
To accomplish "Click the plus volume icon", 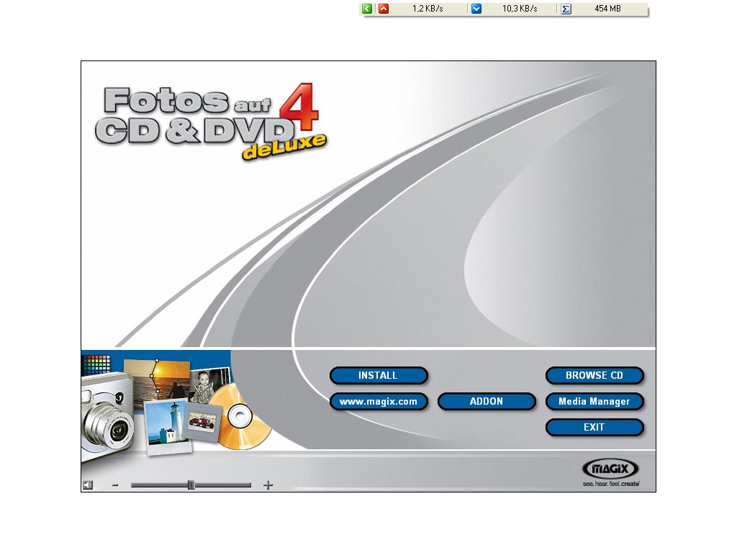I will point(268,485).
